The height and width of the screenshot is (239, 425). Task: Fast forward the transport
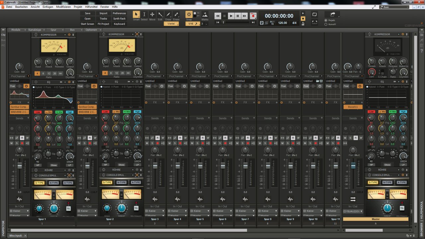245,16
